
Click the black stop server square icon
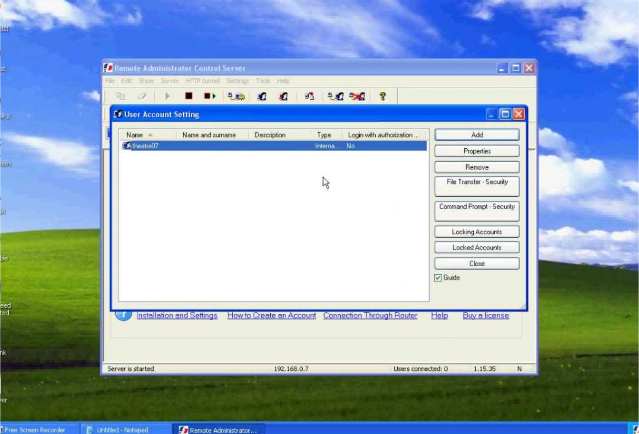coord(189,96)
